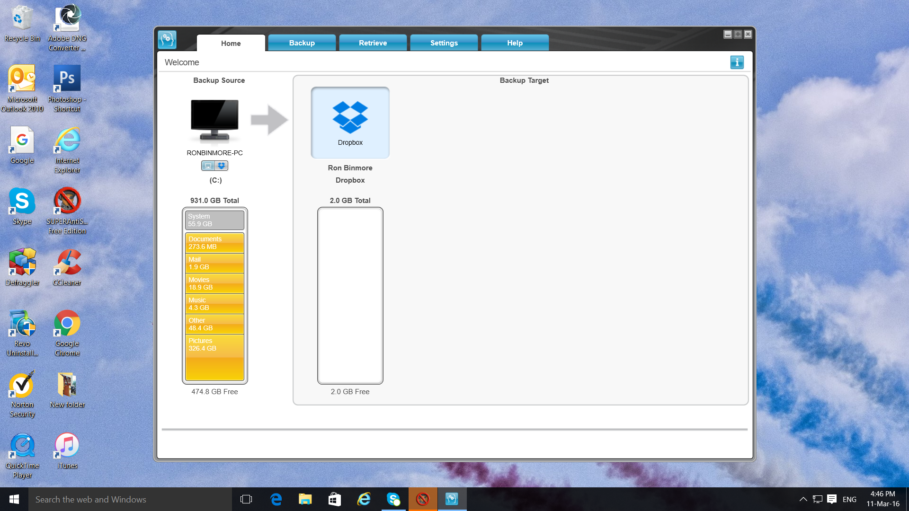Open the Backup tab
909x511 pixels.
302,43
